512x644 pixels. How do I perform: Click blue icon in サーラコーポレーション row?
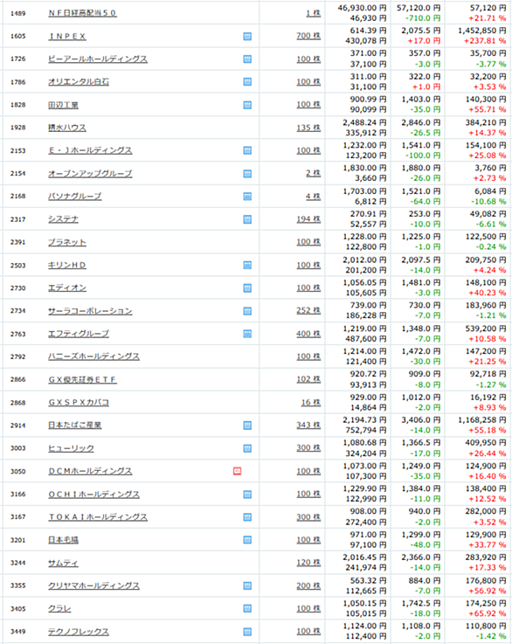tap(247, 311)
